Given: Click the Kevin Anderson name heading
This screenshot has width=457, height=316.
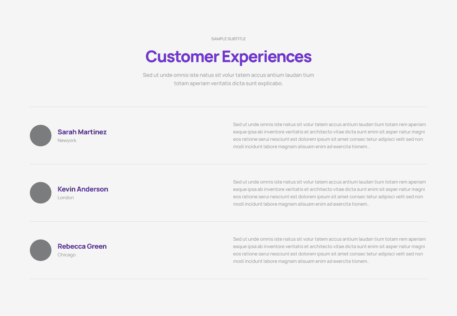Looking at the screenshot, I should click(83, 189).
